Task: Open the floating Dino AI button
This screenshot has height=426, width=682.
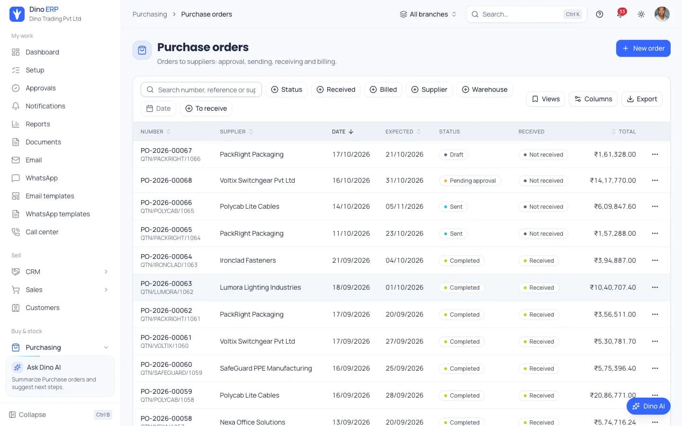Action: (648, 406)
